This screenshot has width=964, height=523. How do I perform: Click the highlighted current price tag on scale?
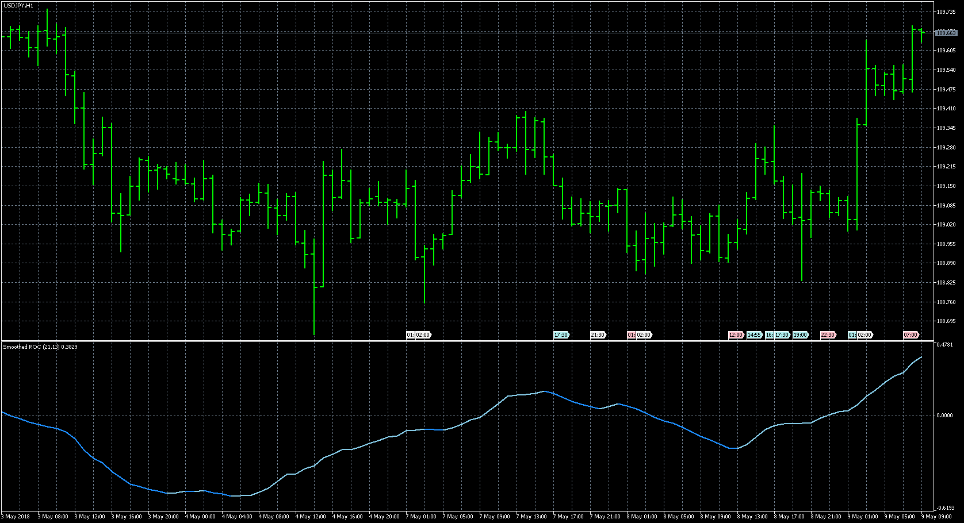point(946,33)
